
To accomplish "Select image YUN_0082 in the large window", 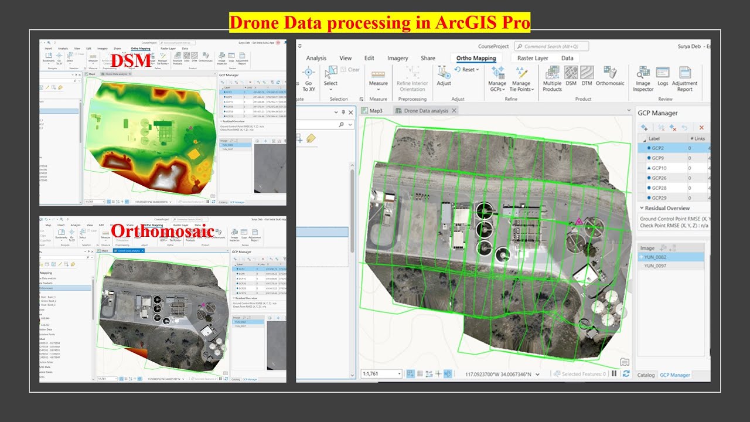I will [671, 257].
